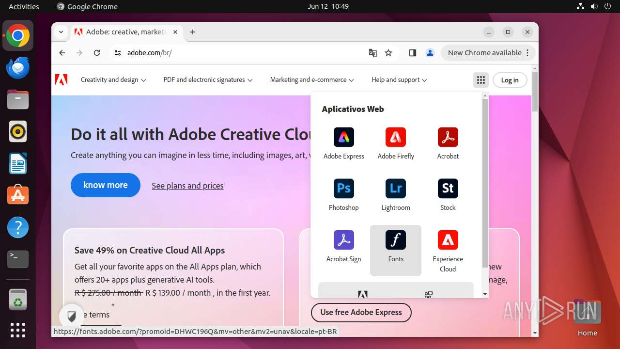Open Files manager from the dock
Viewport: 620px width, 349px height.
pyautogui.click(x=18, y=99)
